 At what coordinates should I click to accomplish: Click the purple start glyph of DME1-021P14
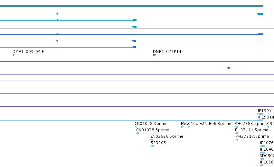tap(155, 55)
